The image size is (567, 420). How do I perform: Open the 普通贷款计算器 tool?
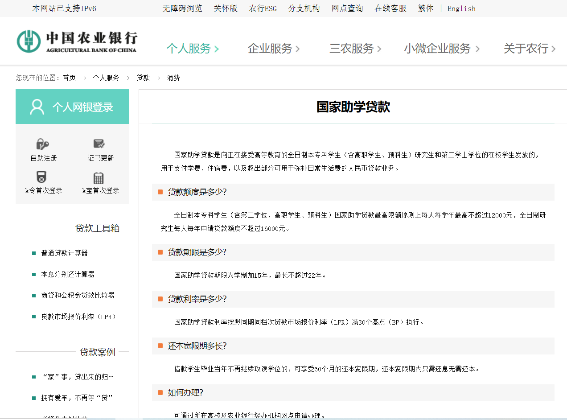pos(65,253)
